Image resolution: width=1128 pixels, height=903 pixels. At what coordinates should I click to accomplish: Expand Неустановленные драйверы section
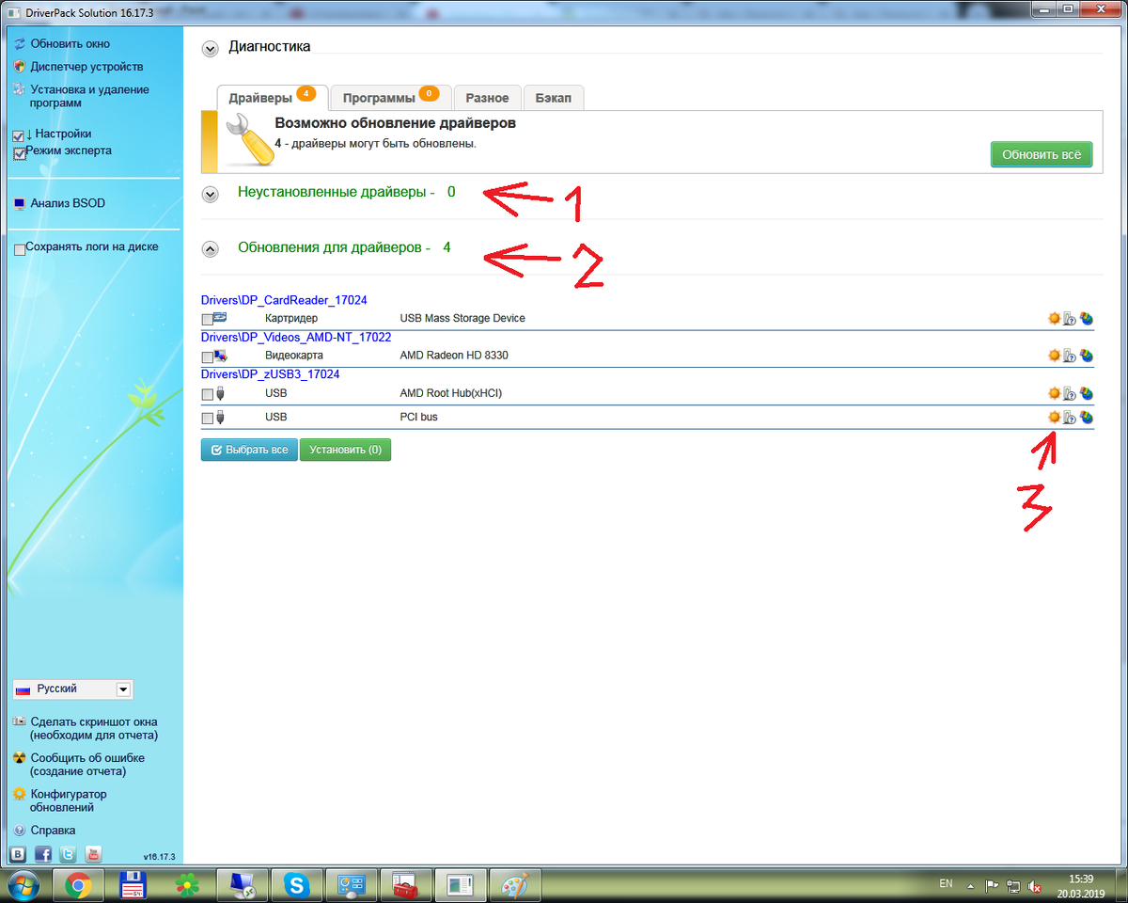point(211,193)
